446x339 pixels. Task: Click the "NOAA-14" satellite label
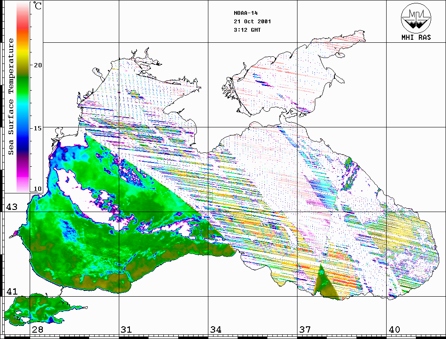coord(246,13)
